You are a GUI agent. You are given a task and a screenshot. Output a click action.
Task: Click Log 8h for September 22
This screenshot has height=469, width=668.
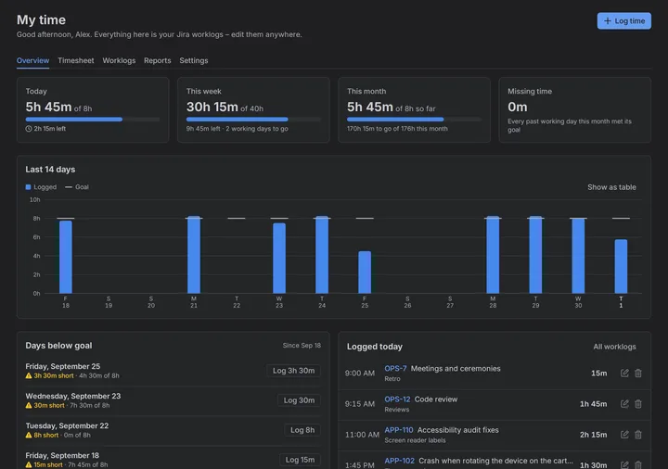[x=302, y=430]
